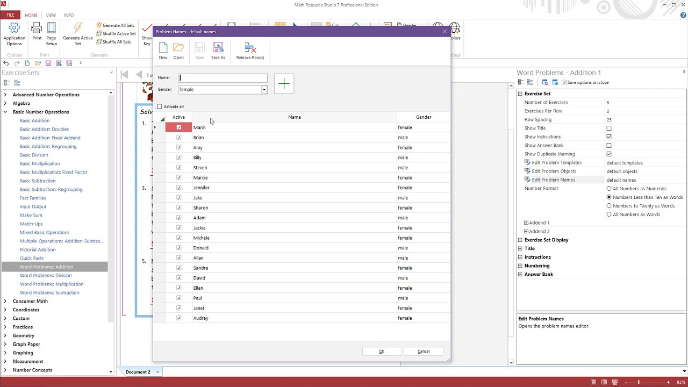Enable the Show Title checkbox
Viewport: 688px width, 387px height.
pyautogui.click(x=609, y=128)
